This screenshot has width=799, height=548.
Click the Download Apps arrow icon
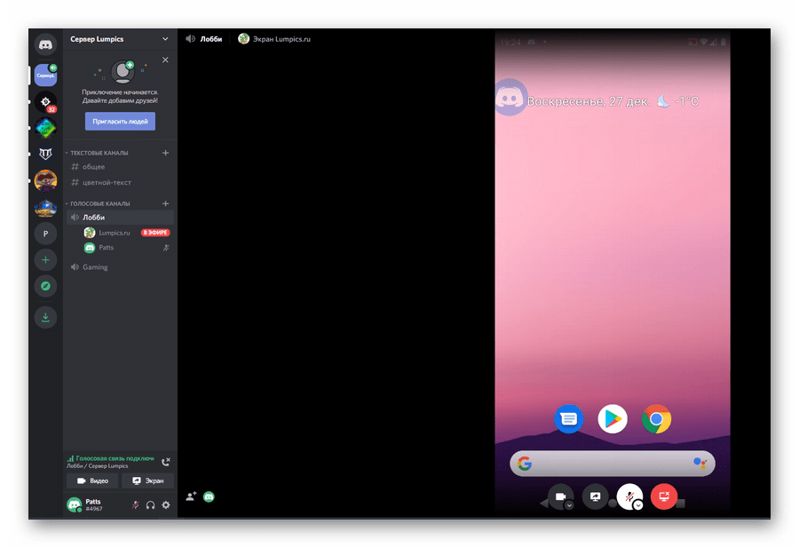click(x=45, y=315)
